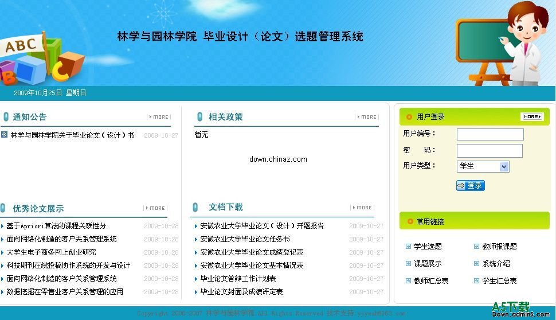This screenshot has width=556, height=320.
Task: Click arrow icon beside 学生汇总表
Action: click(x=476, y=280)
